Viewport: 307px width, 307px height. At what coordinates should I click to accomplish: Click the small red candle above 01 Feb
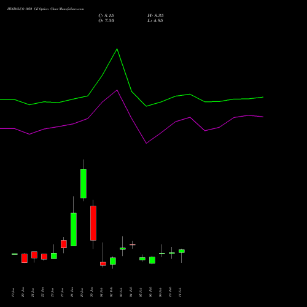click(103, 264)
